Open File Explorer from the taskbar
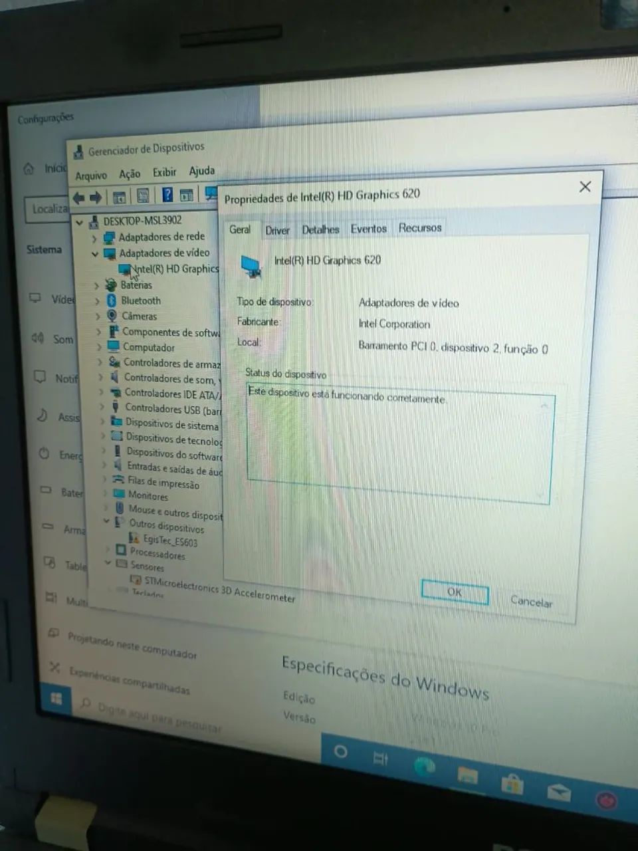The height and width of the screenshot is (851, 638). pyautogui.click(x=468, y=775)
